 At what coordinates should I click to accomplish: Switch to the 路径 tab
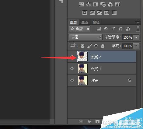pos(96,22)
